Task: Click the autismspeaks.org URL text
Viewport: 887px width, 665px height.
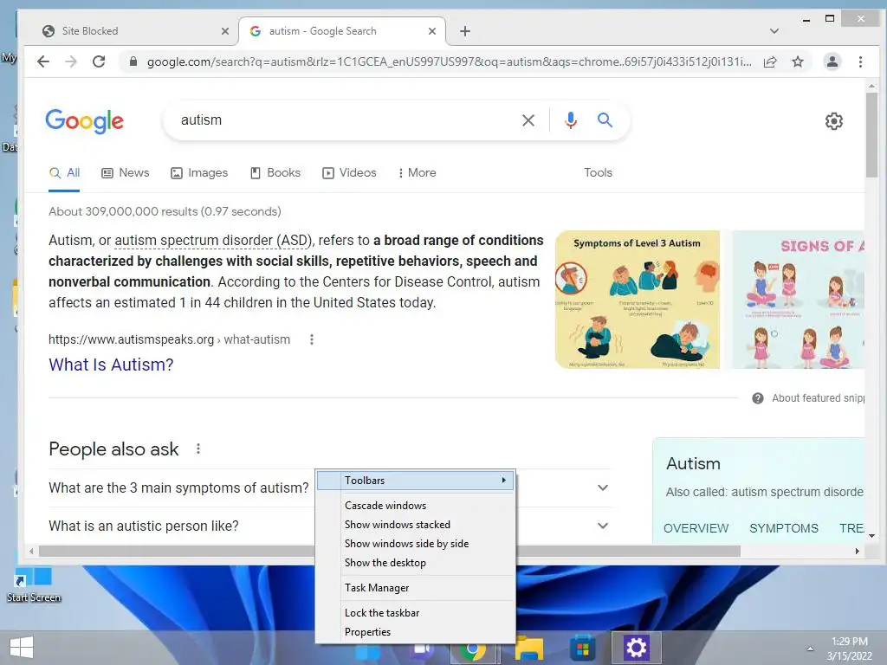Action: point(169,339)
